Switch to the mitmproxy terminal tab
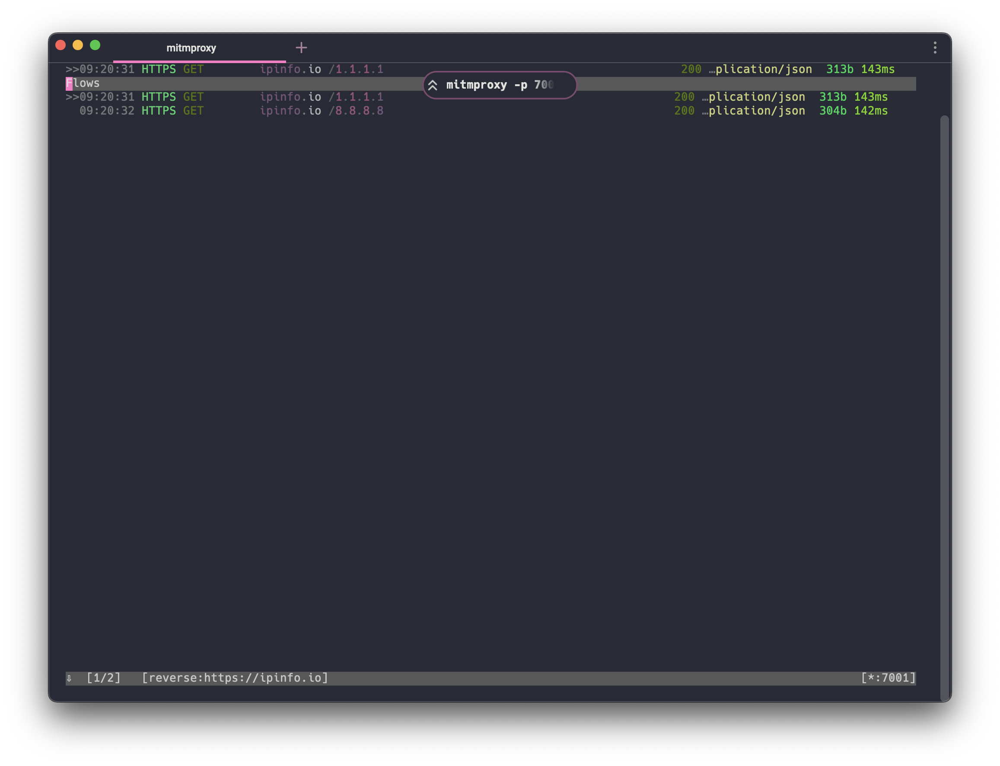This screenshot has height=766, width=1000. pos(191,48)
